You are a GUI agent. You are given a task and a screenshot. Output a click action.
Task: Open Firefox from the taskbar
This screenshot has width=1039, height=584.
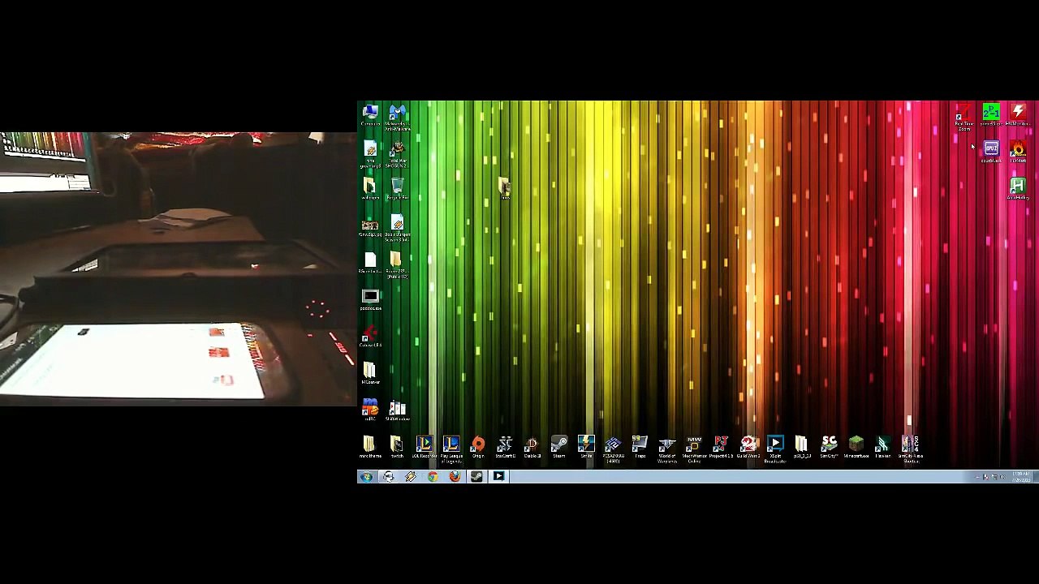[455, 477]
